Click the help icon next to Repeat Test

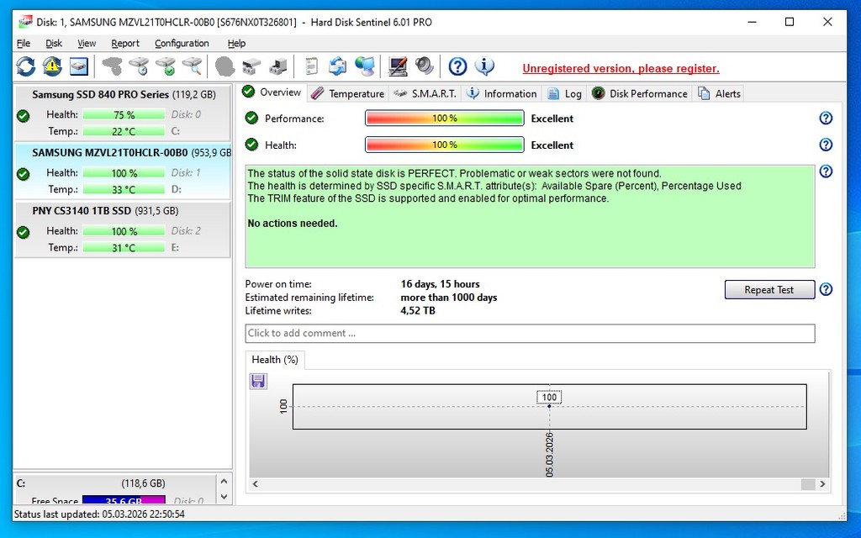point(826,290)
